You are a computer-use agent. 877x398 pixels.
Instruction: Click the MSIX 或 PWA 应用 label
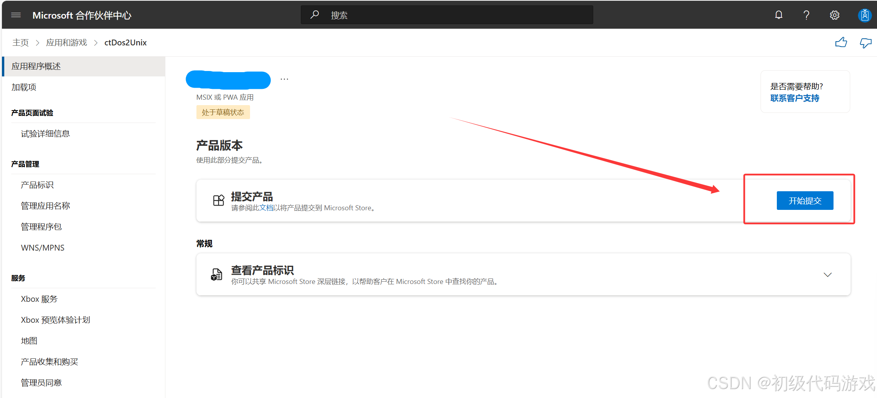225,97
